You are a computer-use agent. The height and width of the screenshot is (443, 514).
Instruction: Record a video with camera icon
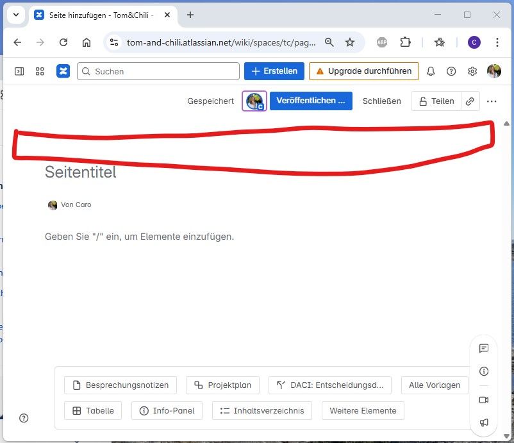point(483,399)
